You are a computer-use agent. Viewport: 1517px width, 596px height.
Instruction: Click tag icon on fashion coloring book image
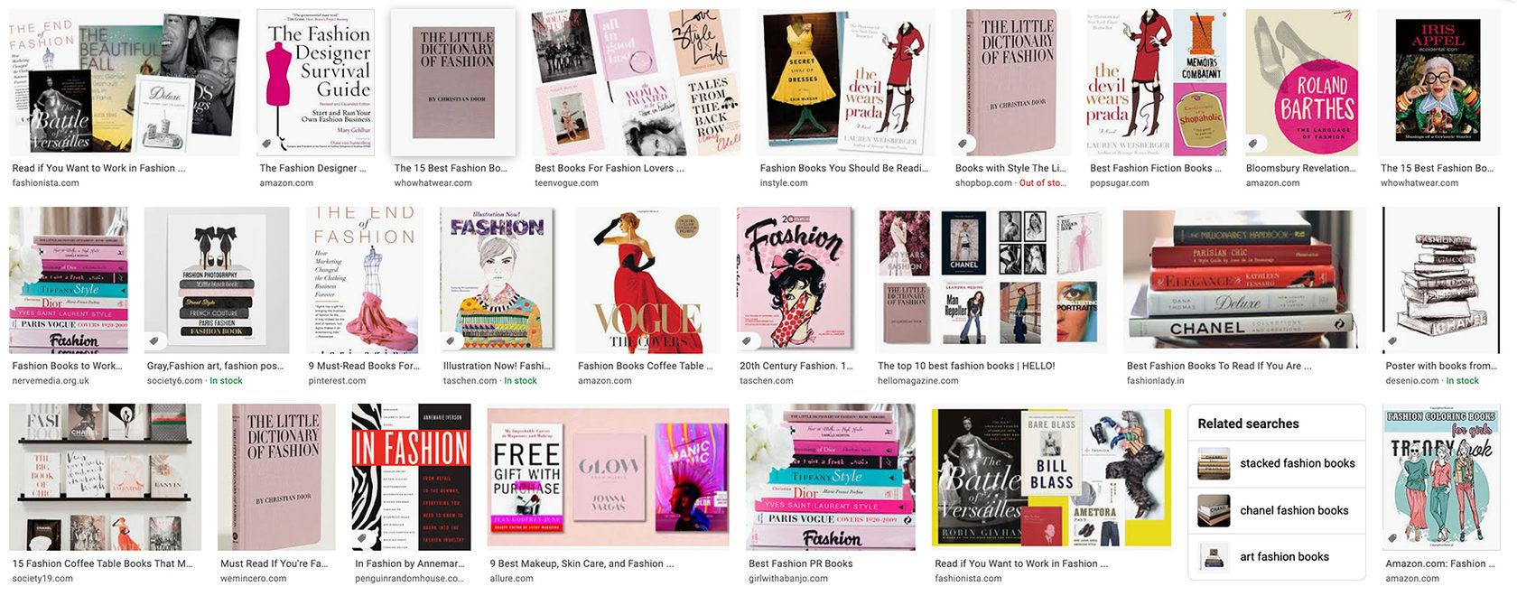tap(1393, 538)
